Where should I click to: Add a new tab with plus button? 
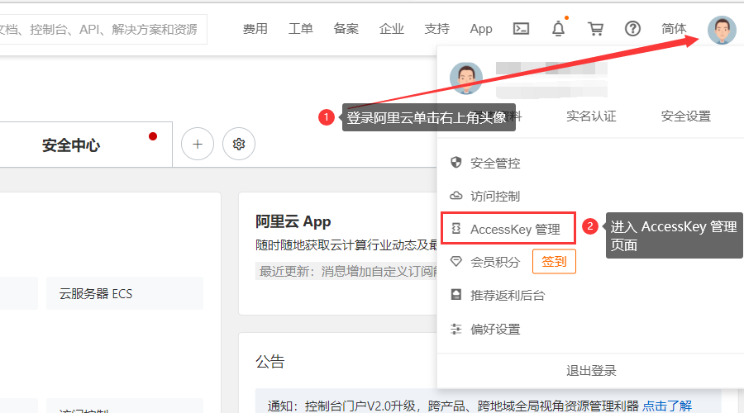pos(198,144)
